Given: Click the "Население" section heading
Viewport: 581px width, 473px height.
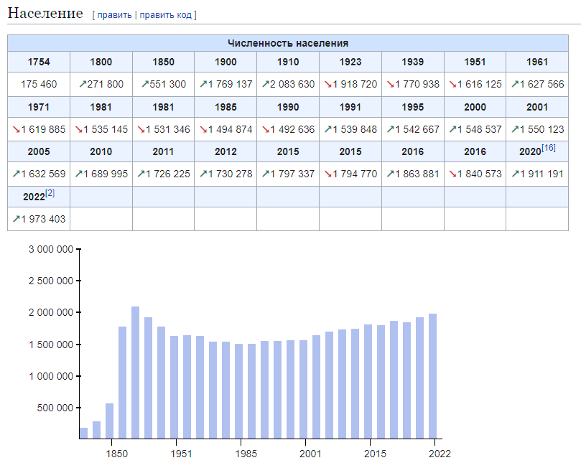Looking at the screenshot, I should [45, 13].
